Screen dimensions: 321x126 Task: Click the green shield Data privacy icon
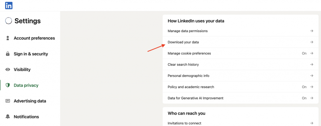click(x=8, y=85)
